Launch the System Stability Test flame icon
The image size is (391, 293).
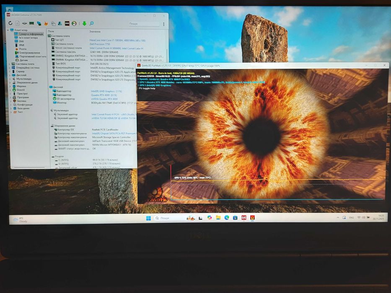click(46, 23)
